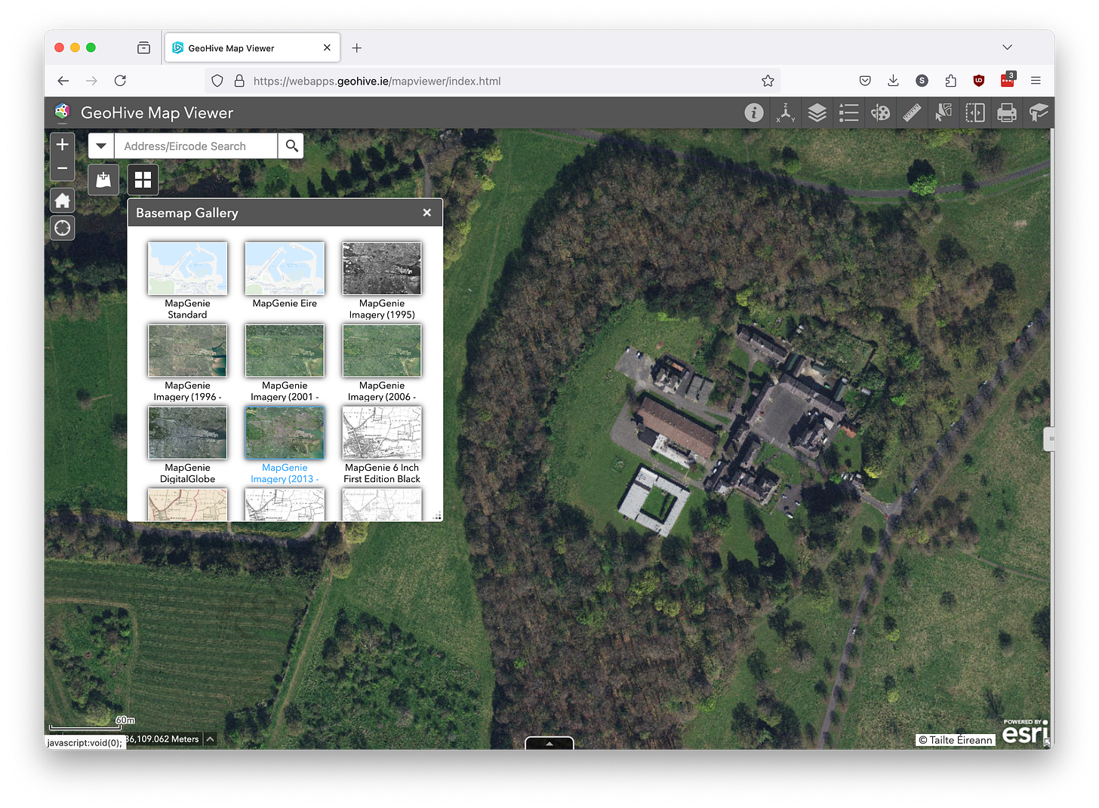This screenshot has width=1099, height=808.
Task: Open a new browser tab
Action: click(357, 48)
